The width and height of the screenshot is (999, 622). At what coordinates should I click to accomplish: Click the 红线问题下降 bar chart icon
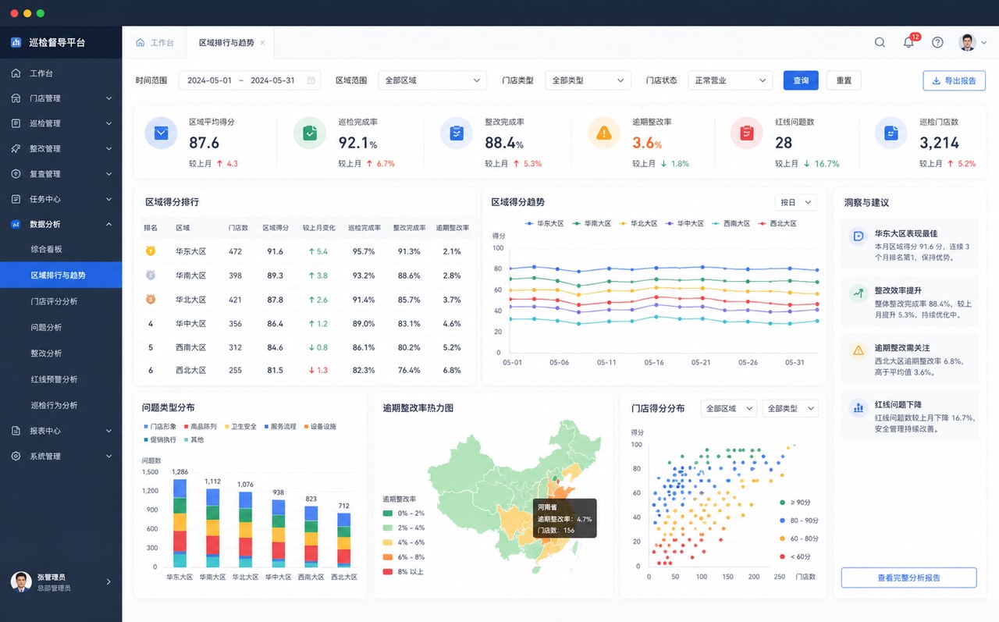tap(859, 407)
